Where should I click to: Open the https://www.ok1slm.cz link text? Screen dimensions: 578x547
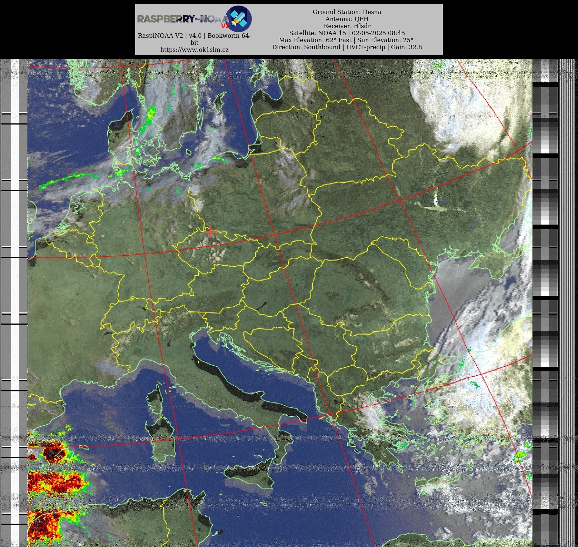[x=195, y=50]
